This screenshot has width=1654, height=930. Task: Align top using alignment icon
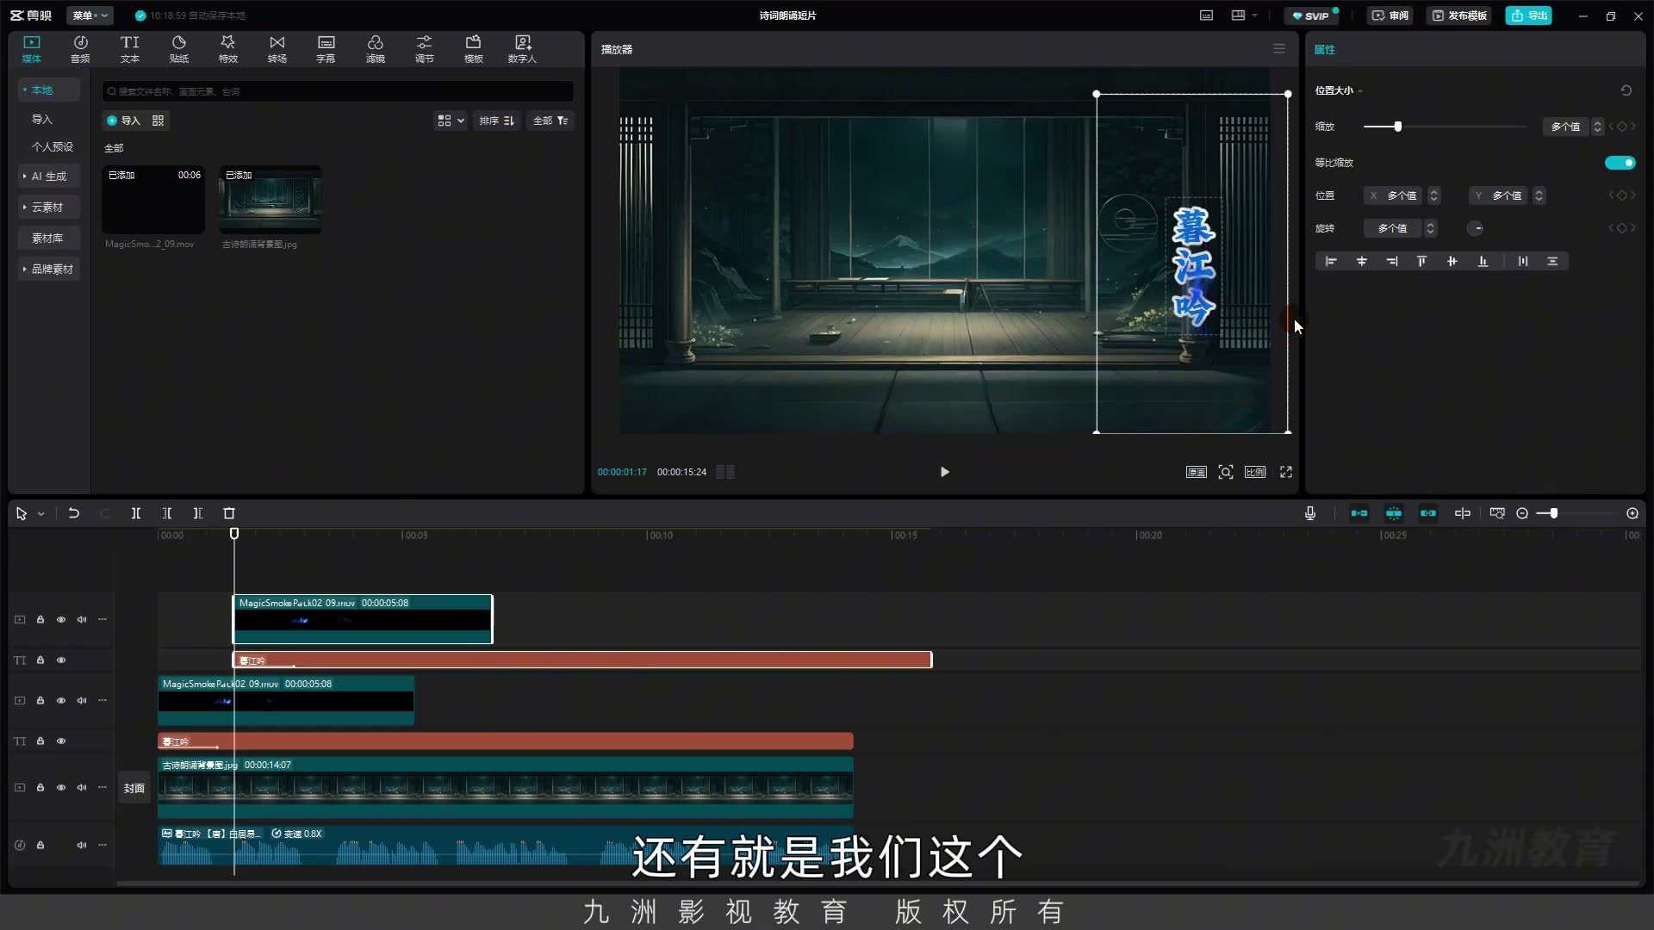tap(1421, 261)
